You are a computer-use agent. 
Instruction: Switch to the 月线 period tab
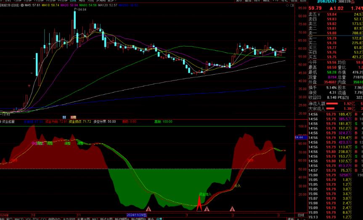tap(90, 1)
